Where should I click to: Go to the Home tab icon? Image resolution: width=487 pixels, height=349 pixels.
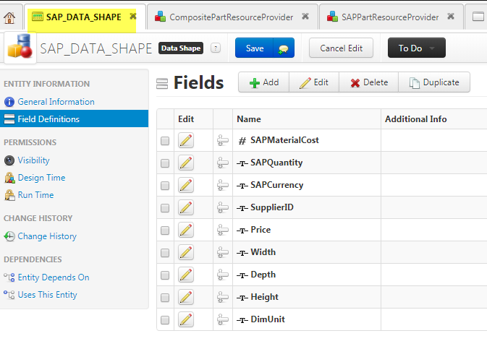[x=9, y=17]
